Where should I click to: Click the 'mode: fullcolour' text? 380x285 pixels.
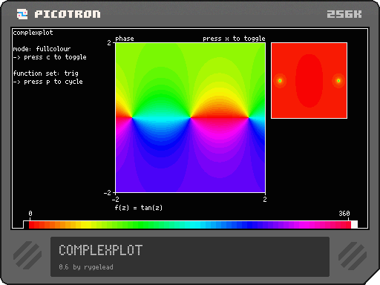(x=42, y=49)
